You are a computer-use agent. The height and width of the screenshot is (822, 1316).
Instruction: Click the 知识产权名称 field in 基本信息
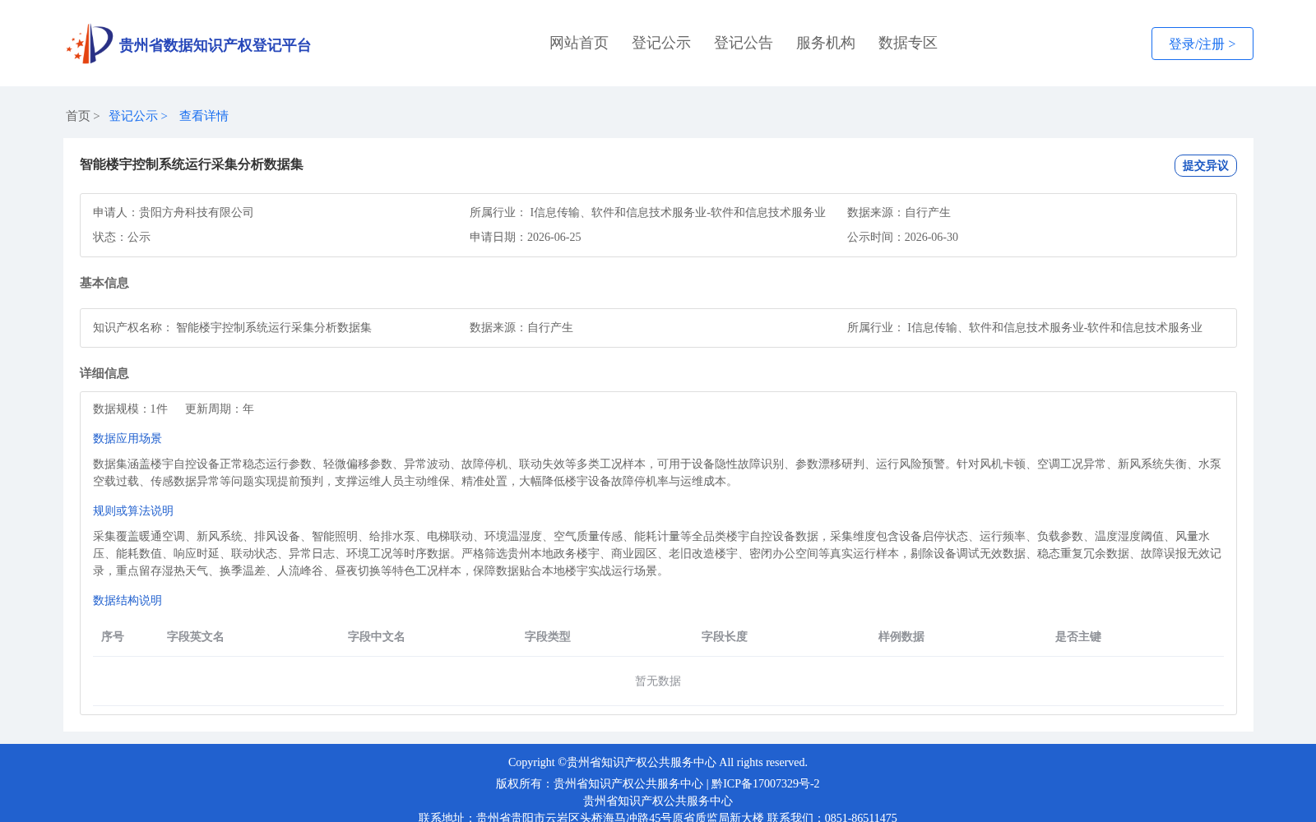(232, 327)
